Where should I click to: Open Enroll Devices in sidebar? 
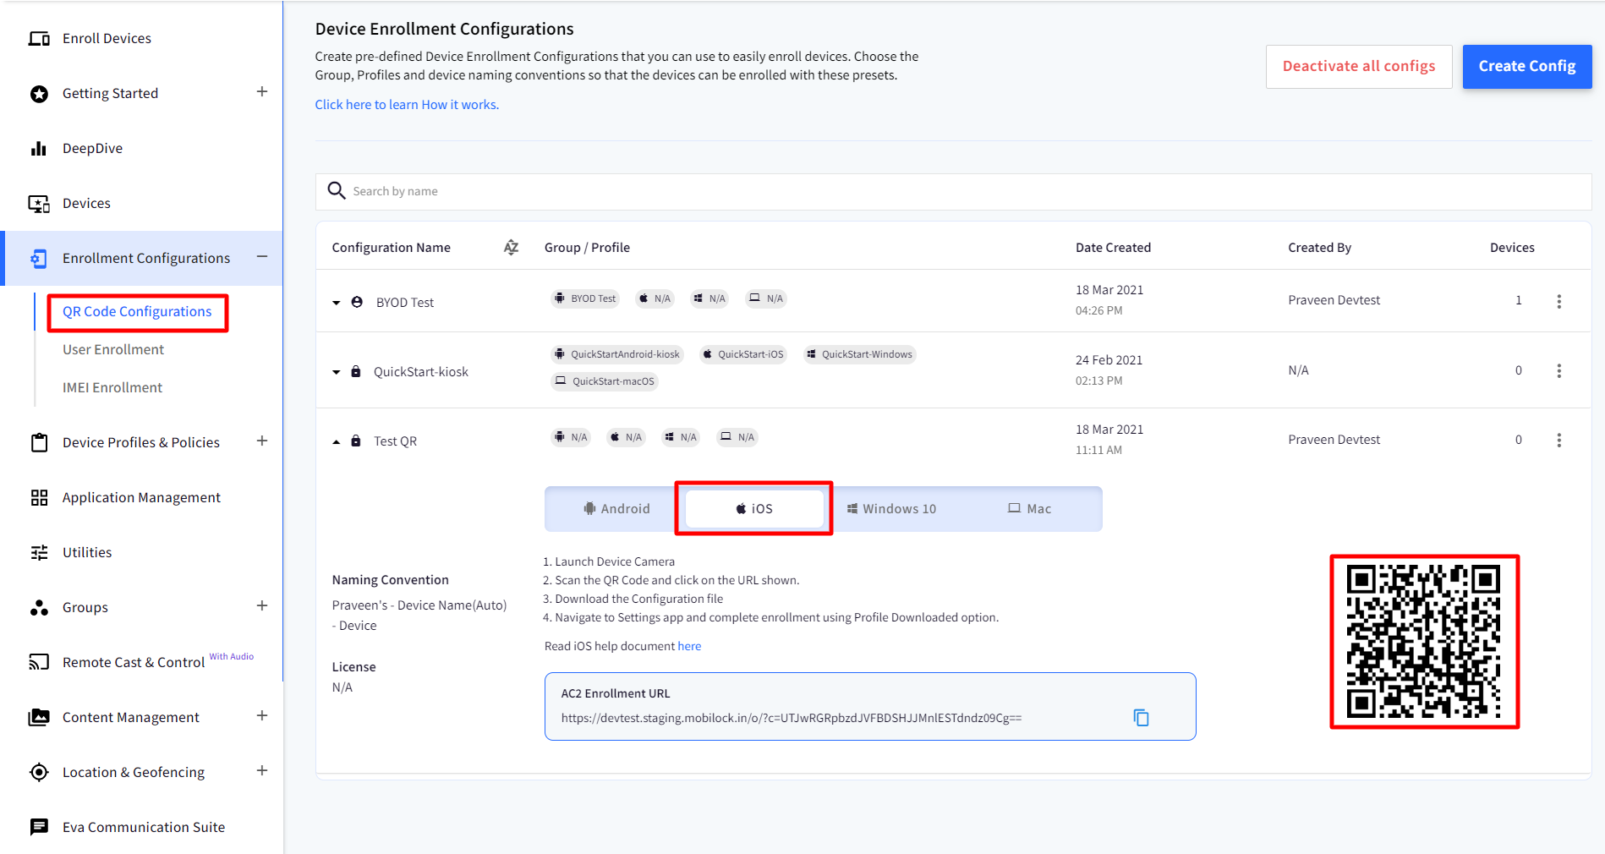107,38
